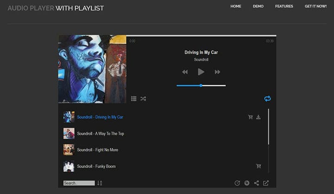The image size is (334, 194).
Task: Toggle shuffle playback
Action: coord(143,99)
